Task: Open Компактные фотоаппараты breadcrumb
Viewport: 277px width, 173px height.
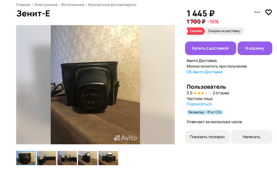Action: [x=112, y=5]
